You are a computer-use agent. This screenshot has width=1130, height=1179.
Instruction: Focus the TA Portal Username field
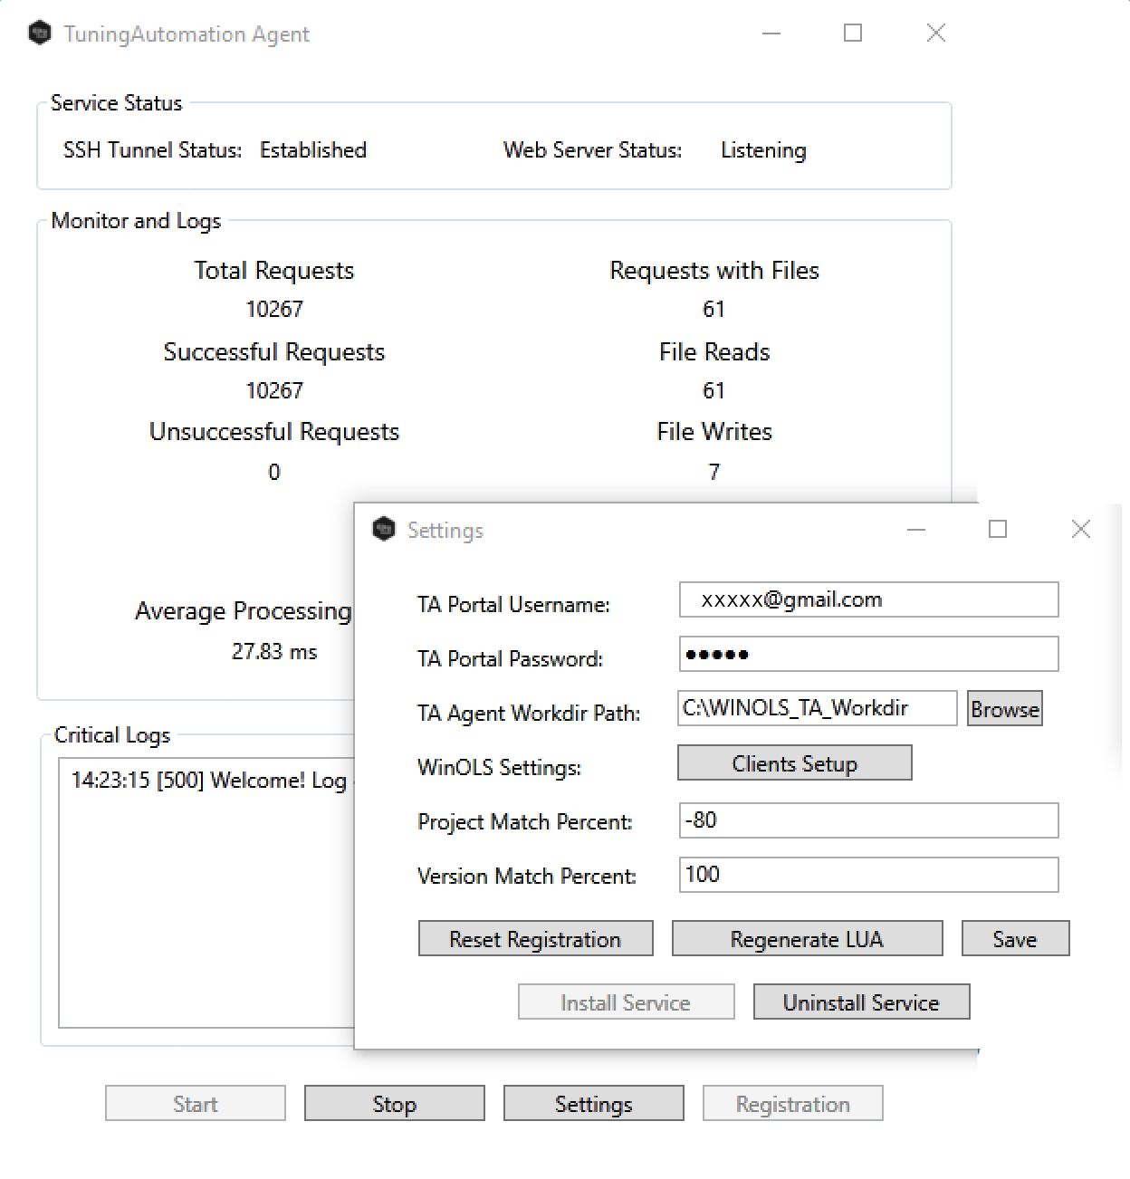(x=868, y=599)
